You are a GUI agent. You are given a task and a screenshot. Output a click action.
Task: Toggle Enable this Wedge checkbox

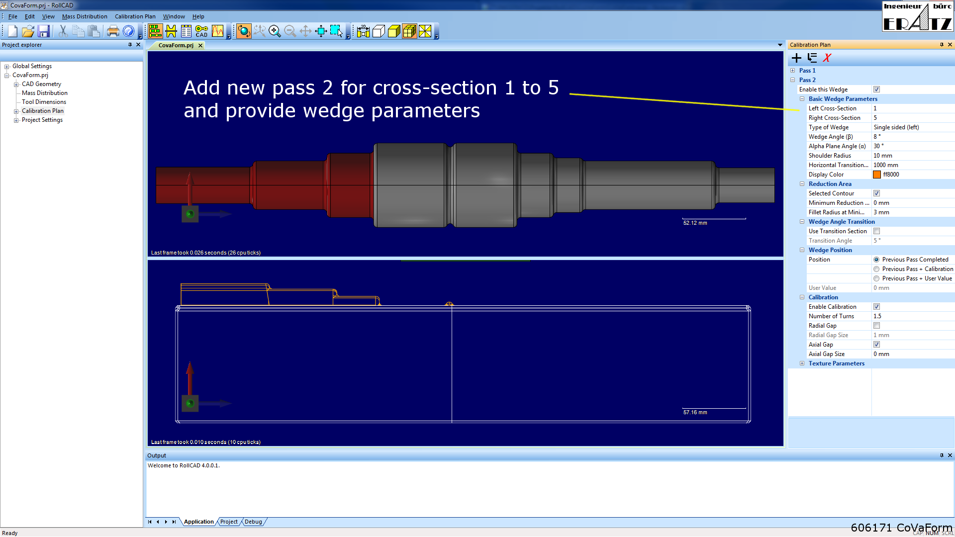point(876,89)
